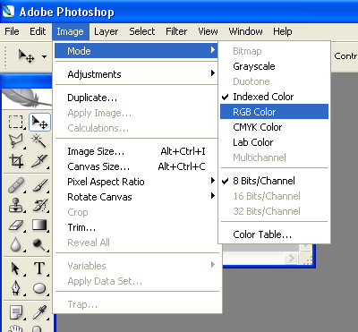The image size is (358, 332).
Task: Choose RGB Color from Mode submenu
Action: tap(274, 112)
